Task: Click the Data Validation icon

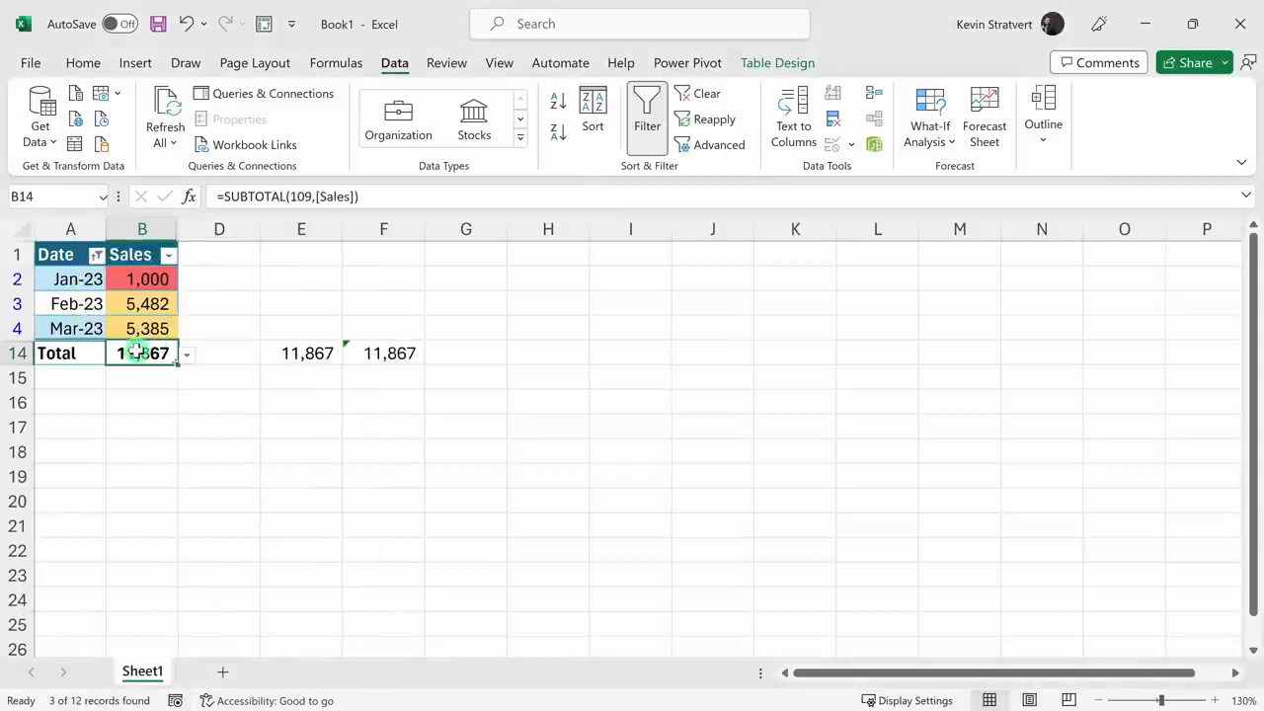Action: pos(832,144)
